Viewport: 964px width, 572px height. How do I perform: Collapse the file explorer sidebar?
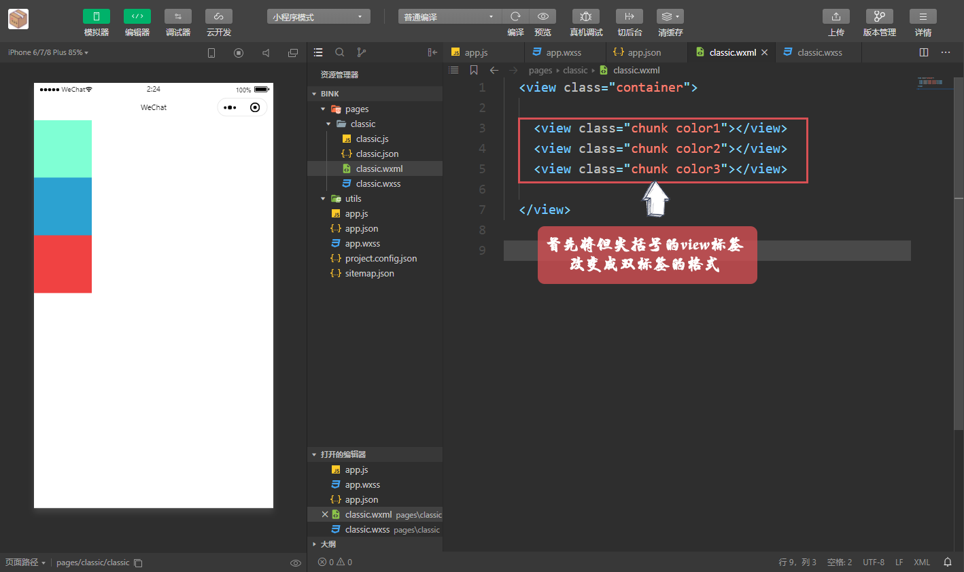(x=432, y=52)
